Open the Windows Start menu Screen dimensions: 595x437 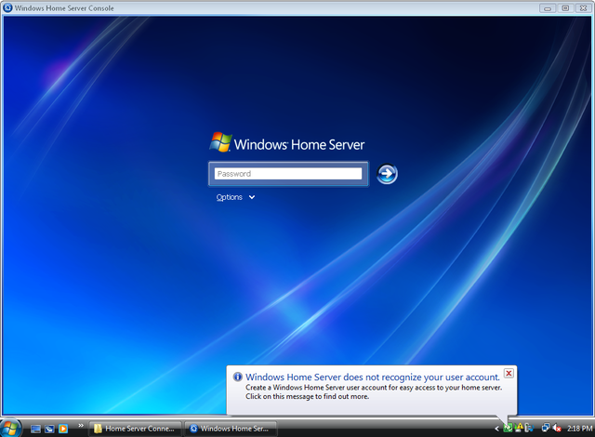tap(10, 429)
